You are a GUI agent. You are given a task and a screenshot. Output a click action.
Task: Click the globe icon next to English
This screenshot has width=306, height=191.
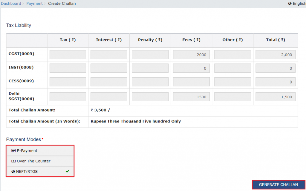point(290,4)
